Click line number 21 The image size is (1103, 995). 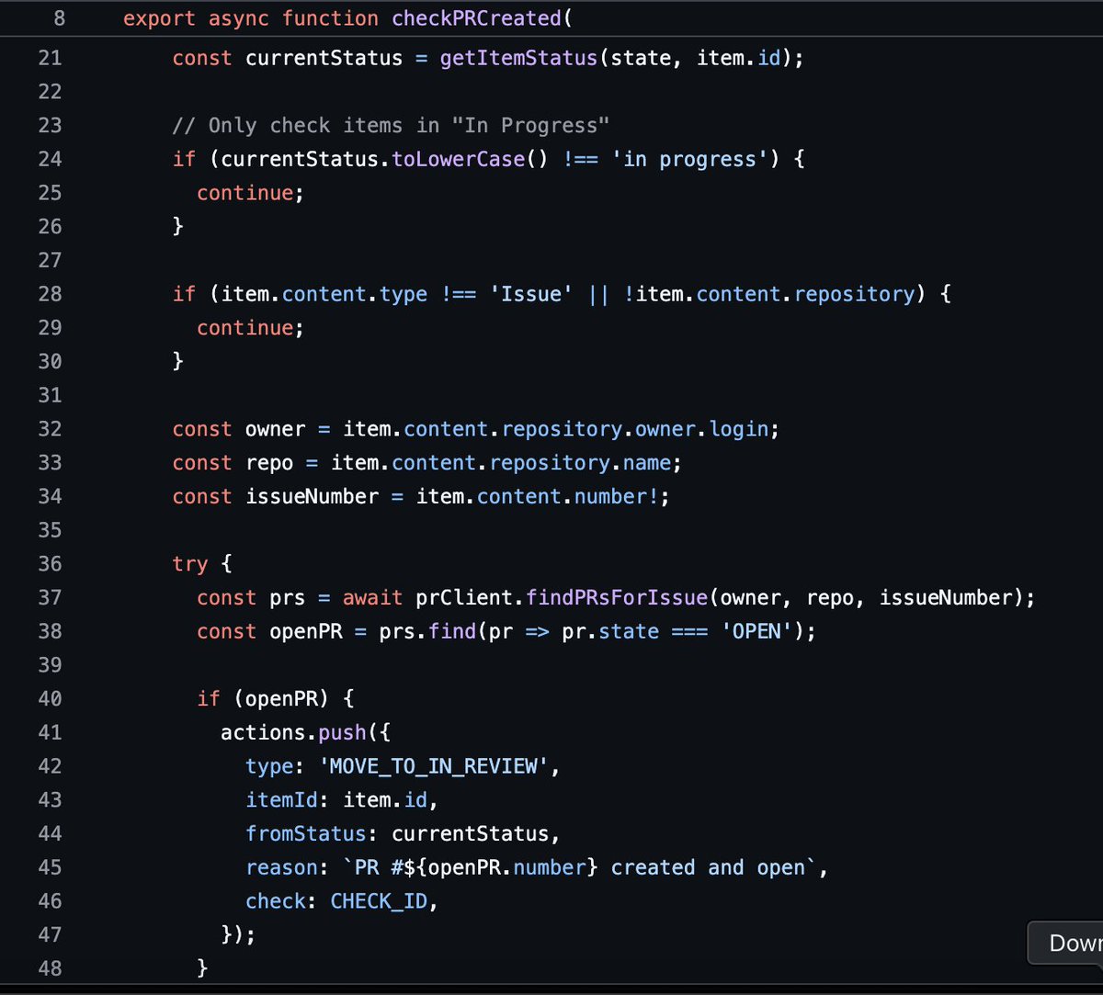(x=50, y=58)
